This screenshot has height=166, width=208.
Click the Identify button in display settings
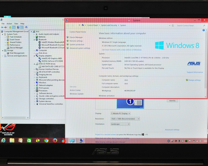pyautogui.click(x=172, y=101)
